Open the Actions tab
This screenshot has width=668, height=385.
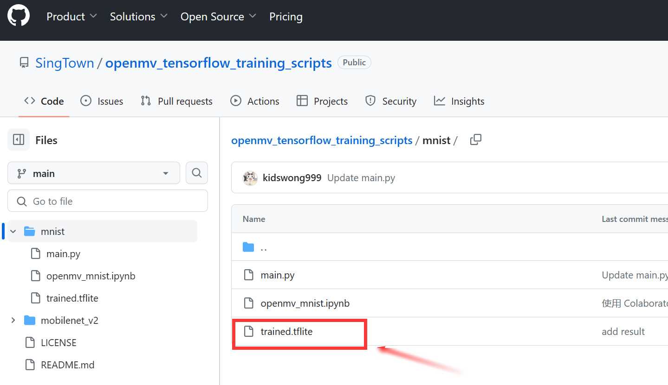[255, 101]
